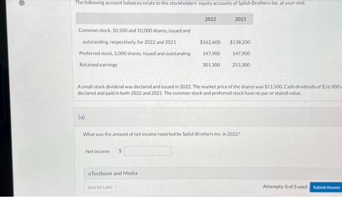Submit the answer with Submit Answer button
This screenshot has width=342, height=197.
pos(326,187)
